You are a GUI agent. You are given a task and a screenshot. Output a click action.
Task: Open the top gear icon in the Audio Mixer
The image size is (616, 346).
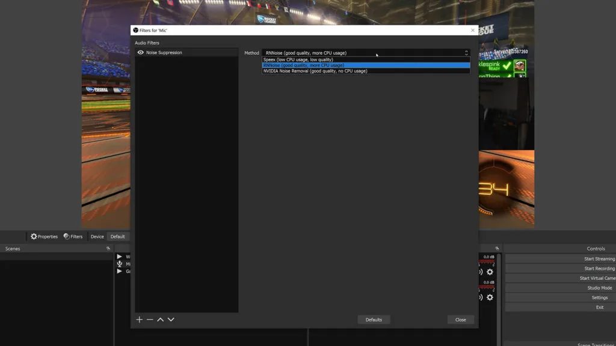[490, 272]
